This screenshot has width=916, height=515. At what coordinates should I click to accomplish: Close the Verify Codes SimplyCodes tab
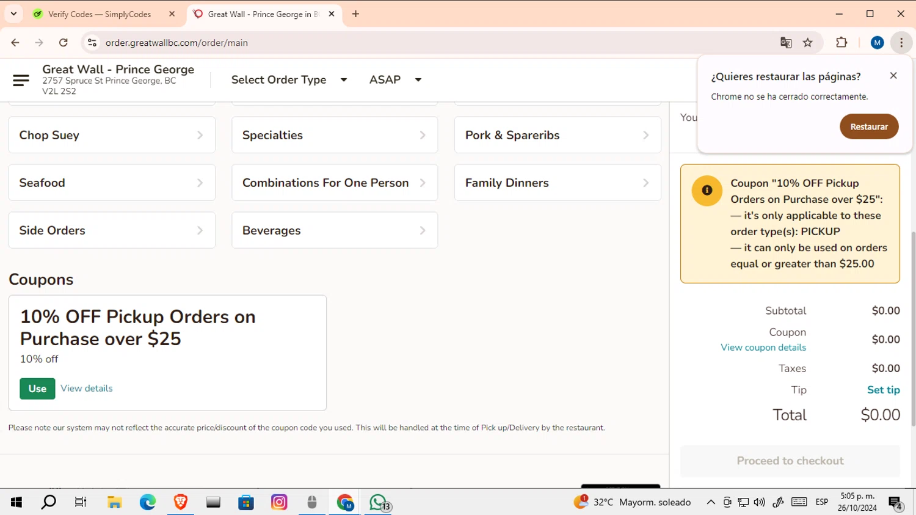[172, 14]
